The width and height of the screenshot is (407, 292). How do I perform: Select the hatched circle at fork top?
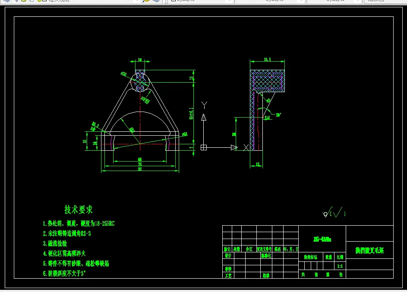(x=140, y=82)
